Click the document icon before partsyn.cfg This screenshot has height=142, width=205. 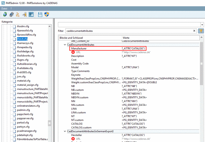click(x=14, y=127)
